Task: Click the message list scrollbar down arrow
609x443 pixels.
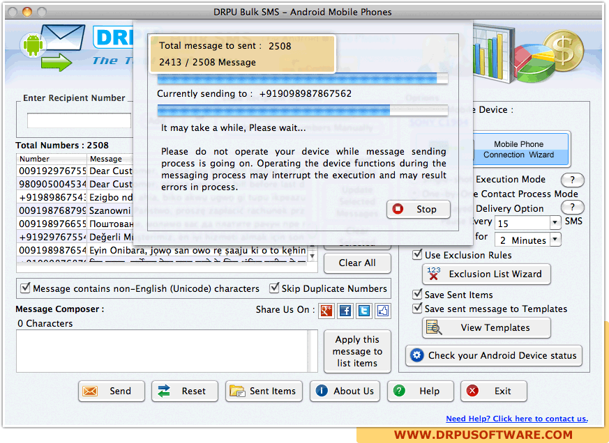Action: click(313, 256)
